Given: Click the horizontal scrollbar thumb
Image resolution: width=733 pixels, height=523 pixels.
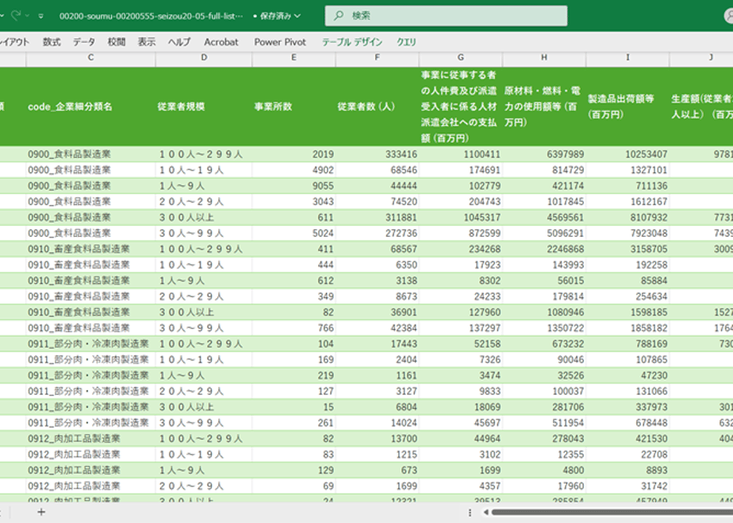Looking at the screenshot, I should [612, 512].
